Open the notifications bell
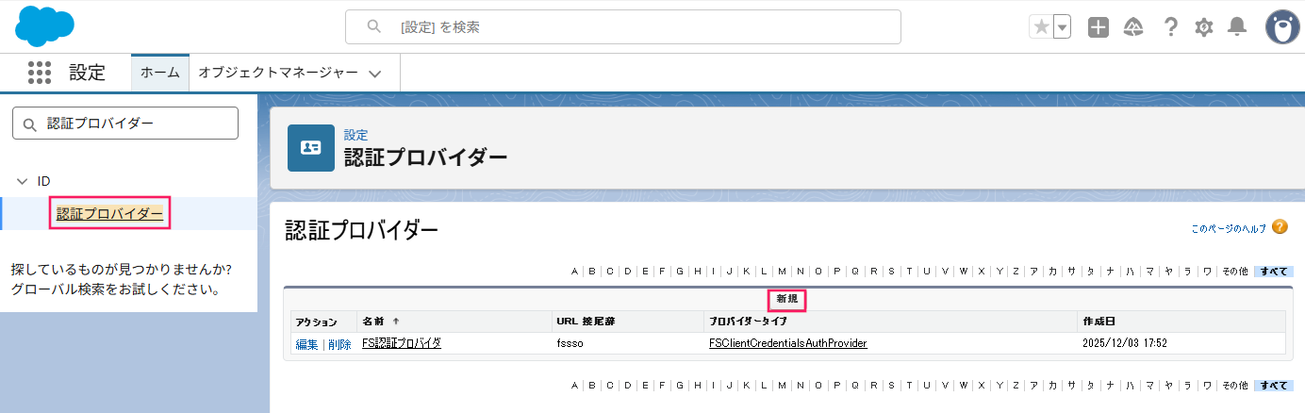This screenshot has width=1305, height=413. click(x=1237, y=27)
